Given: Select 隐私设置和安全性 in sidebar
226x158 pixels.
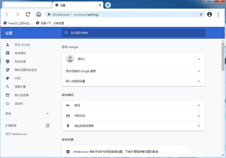Looking at the screenshot, I should point(25,70).
